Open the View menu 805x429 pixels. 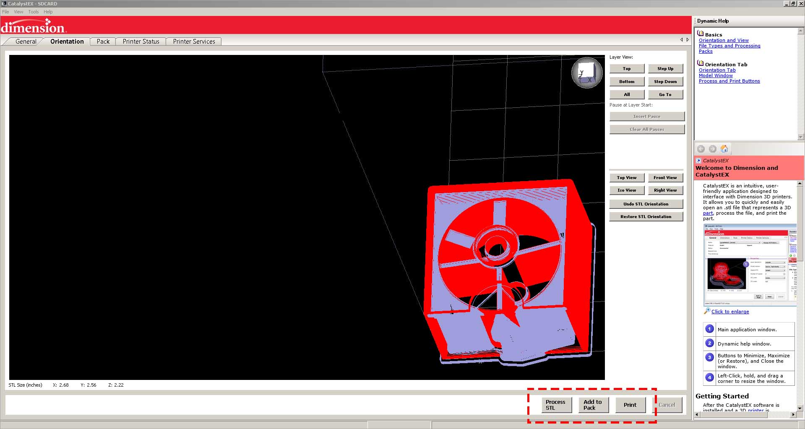tap(18, 12)
